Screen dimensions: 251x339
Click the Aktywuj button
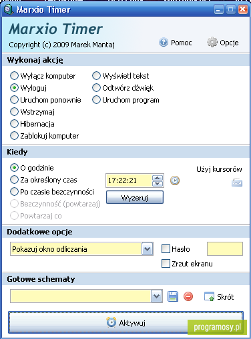tap(126, 322)
